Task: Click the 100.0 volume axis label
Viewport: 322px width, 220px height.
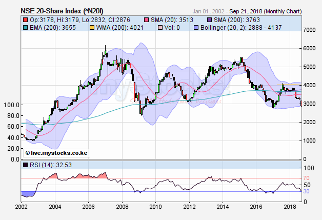Action: pos(11,105)
